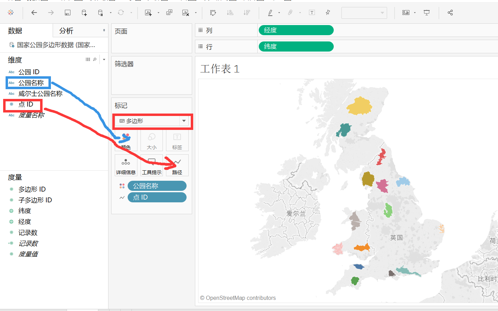Select the 威尔士公园名称 dimension field

[x=40, y=93]
